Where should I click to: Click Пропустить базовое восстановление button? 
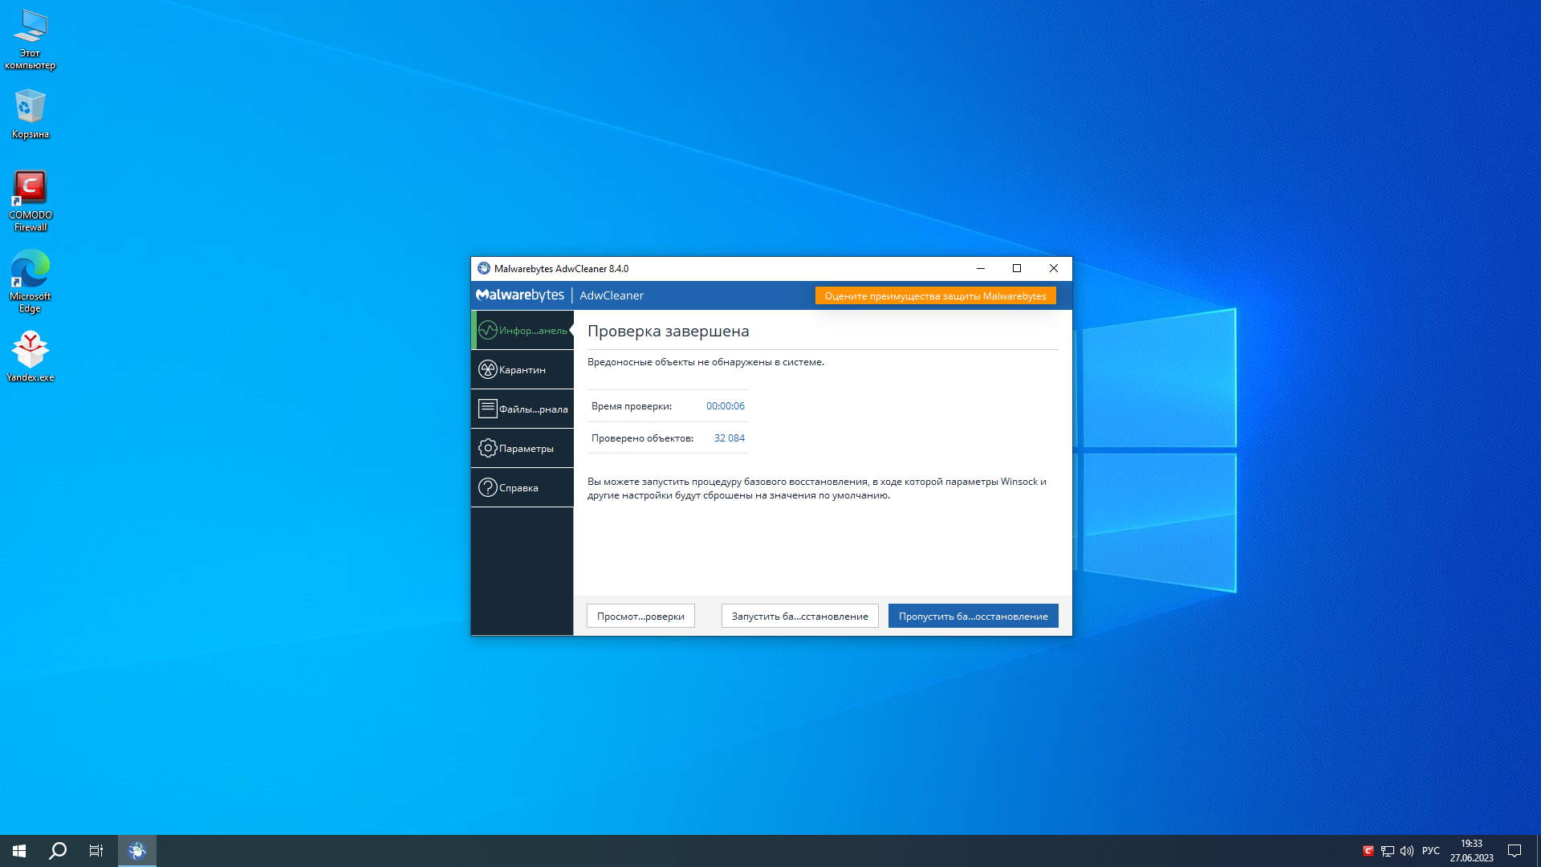pos(973,616)
